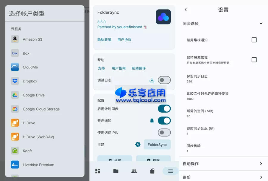Click the notification bell icon beside 开启通知
This screenshot has height=181, width=268.
point(152,121)
